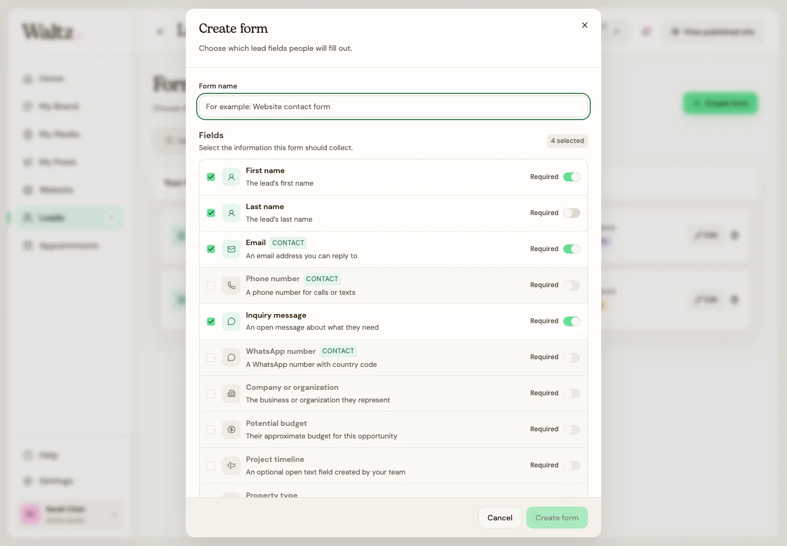Turn off Required toggle for First name

572,177
